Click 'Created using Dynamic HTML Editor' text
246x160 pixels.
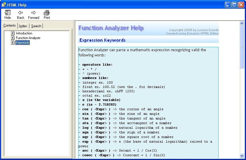pyautogui.click(x=192, y=33)
